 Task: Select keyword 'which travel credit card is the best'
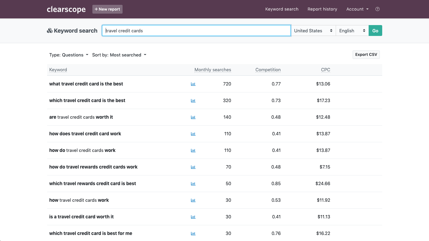87,101
